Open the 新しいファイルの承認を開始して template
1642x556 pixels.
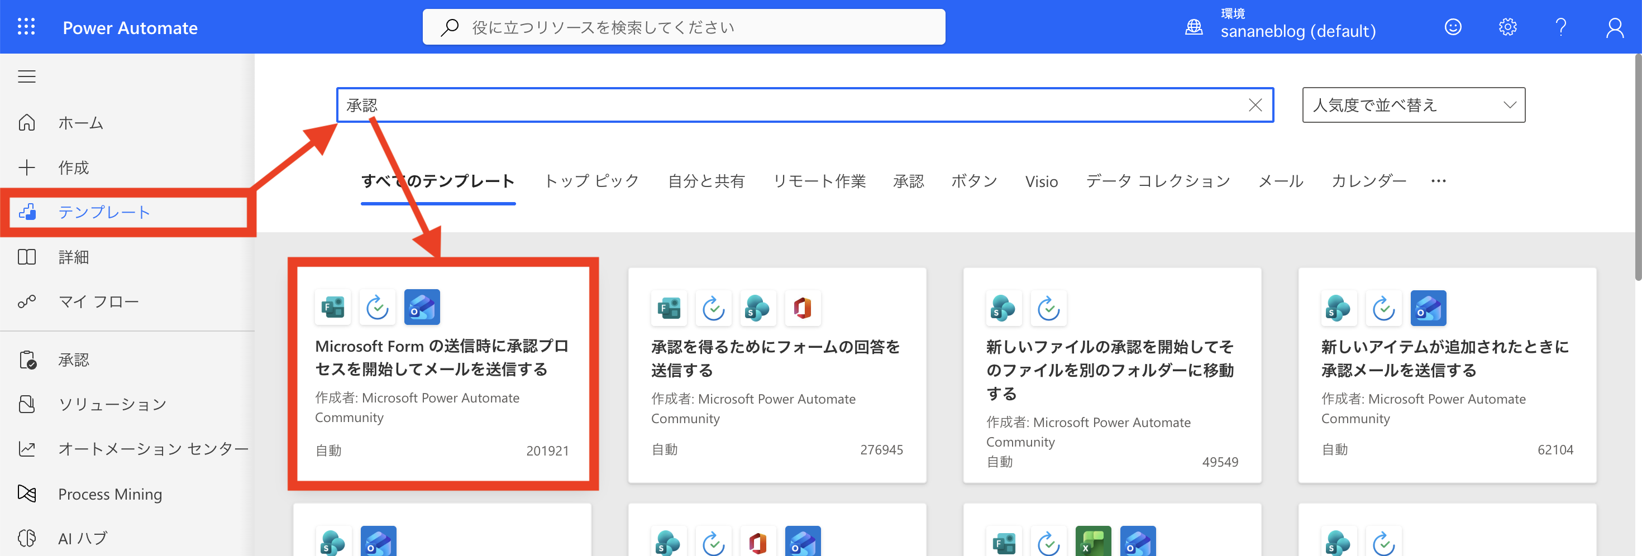tap(1111, 375)
